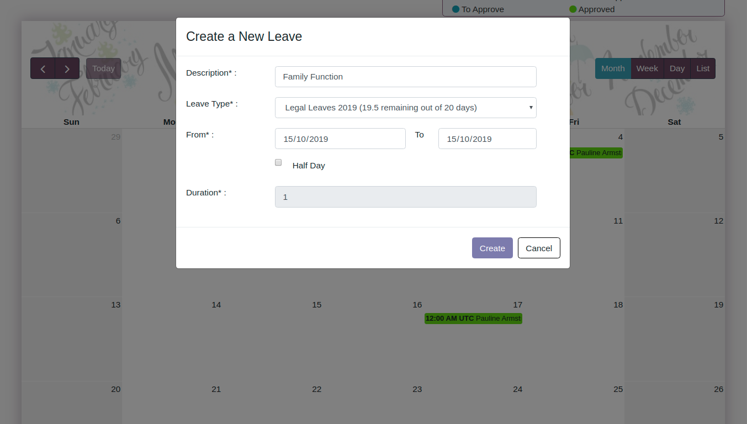Switch calendar to Day view

click(x=677, y=68)
